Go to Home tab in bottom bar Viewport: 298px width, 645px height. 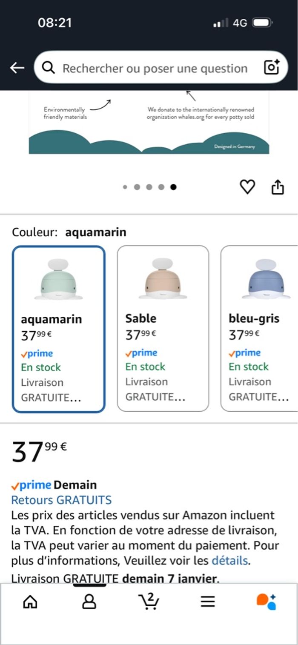(30, 601)
